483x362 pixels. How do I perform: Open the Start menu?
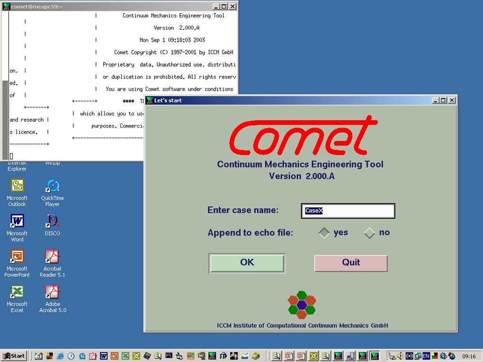point(14,356)
